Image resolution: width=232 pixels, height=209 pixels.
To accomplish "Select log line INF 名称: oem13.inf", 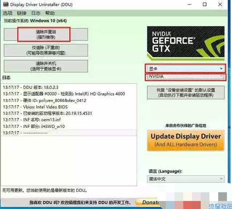I will [69, 120].
